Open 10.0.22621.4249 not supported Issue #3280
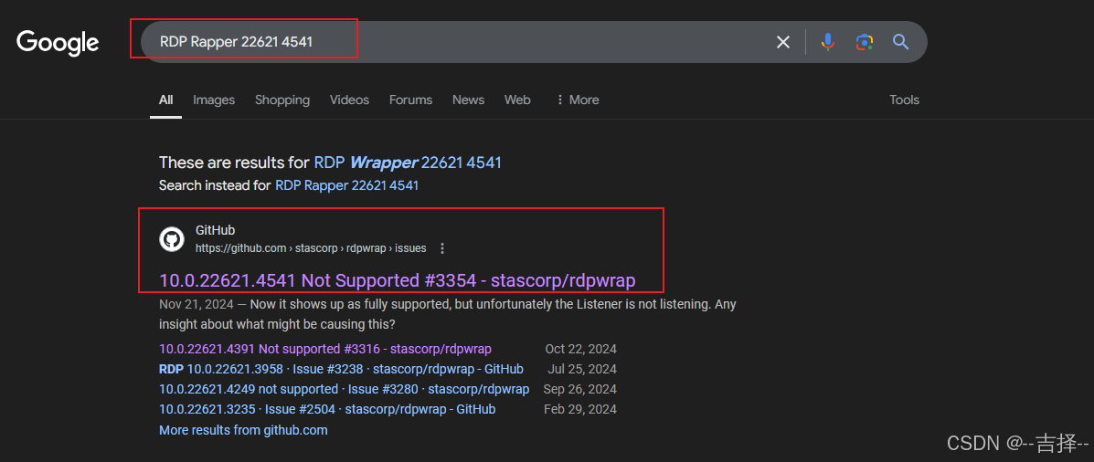 point(344,389)
